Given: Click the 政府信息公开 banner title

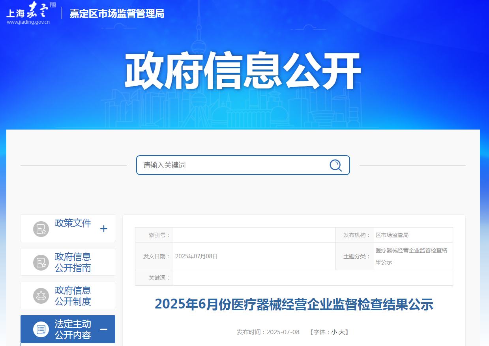Looking at the screenshot, I should [243, 71].
